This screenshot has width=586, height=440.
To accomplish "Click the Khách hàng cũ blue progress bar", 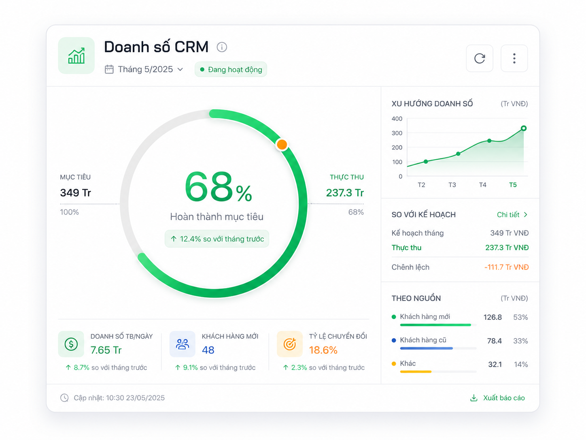I will [427, 348].
